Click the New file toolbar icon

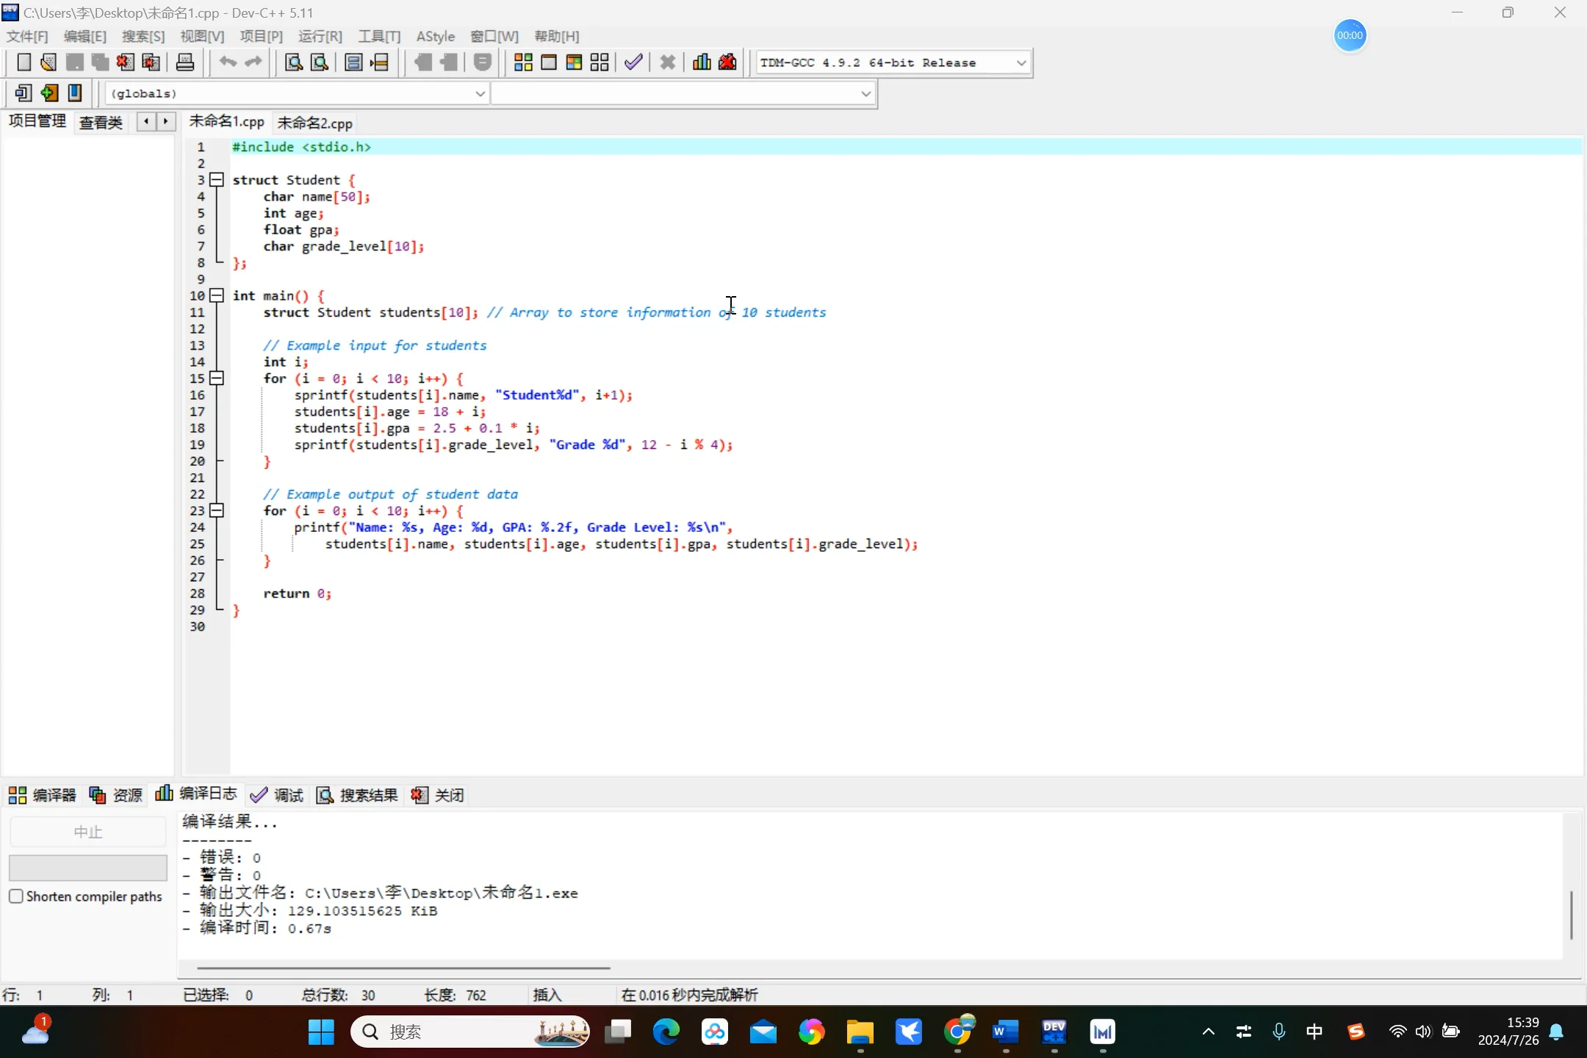[24, 62]
